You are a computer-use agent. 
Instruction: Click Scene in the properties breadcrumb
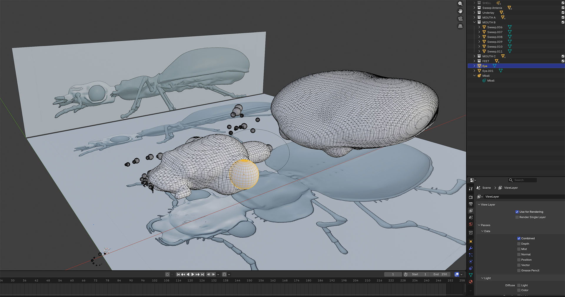click(486, 188)
